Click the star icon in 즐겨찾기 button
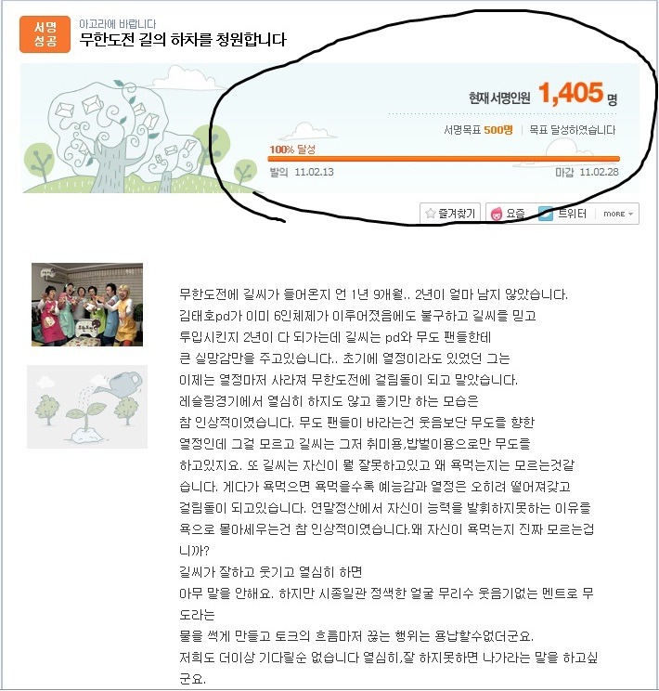This screenshot has width=659, height=691. [431, 214]
